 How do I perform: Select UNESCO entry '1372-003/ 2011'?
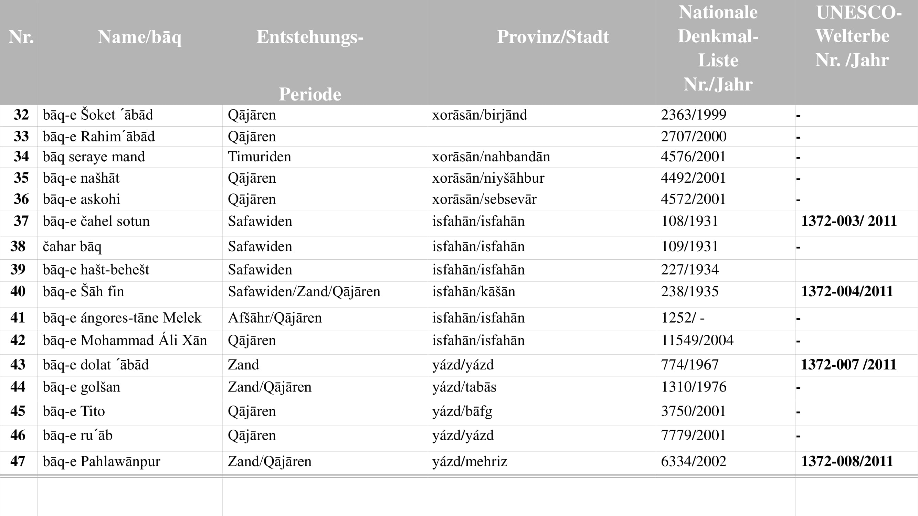(848, 221)
